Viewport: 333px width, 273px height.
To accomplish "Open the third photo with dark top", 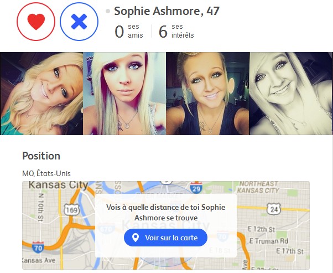I will tap(207, 94).
